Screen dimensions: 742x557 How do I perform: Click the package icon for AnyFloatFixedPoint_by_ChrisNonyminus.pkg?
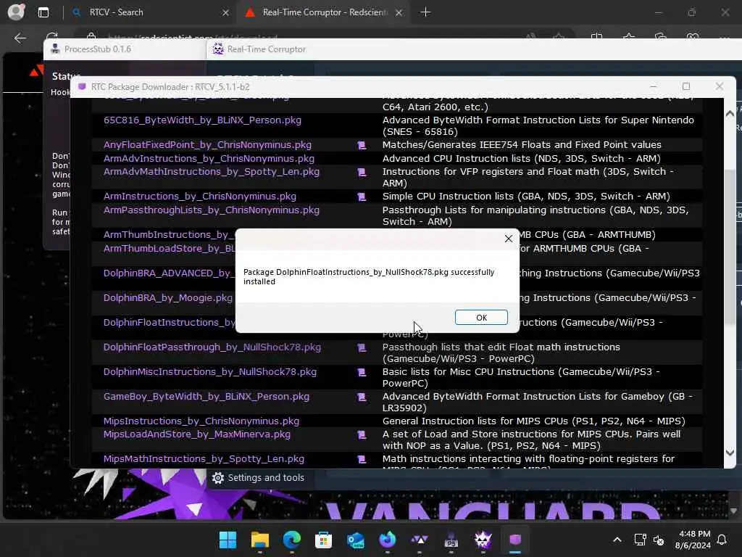[362, 145]
